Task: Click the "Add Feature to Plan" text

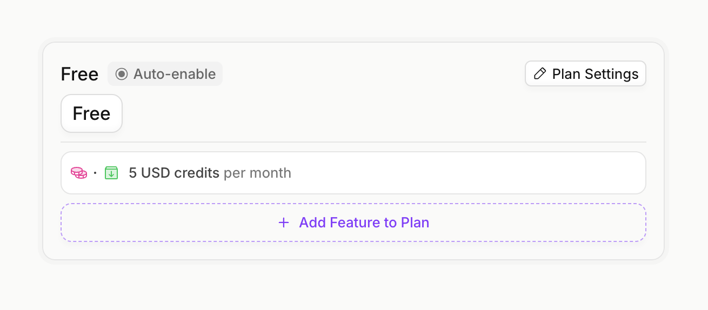Action: point(364,223)
